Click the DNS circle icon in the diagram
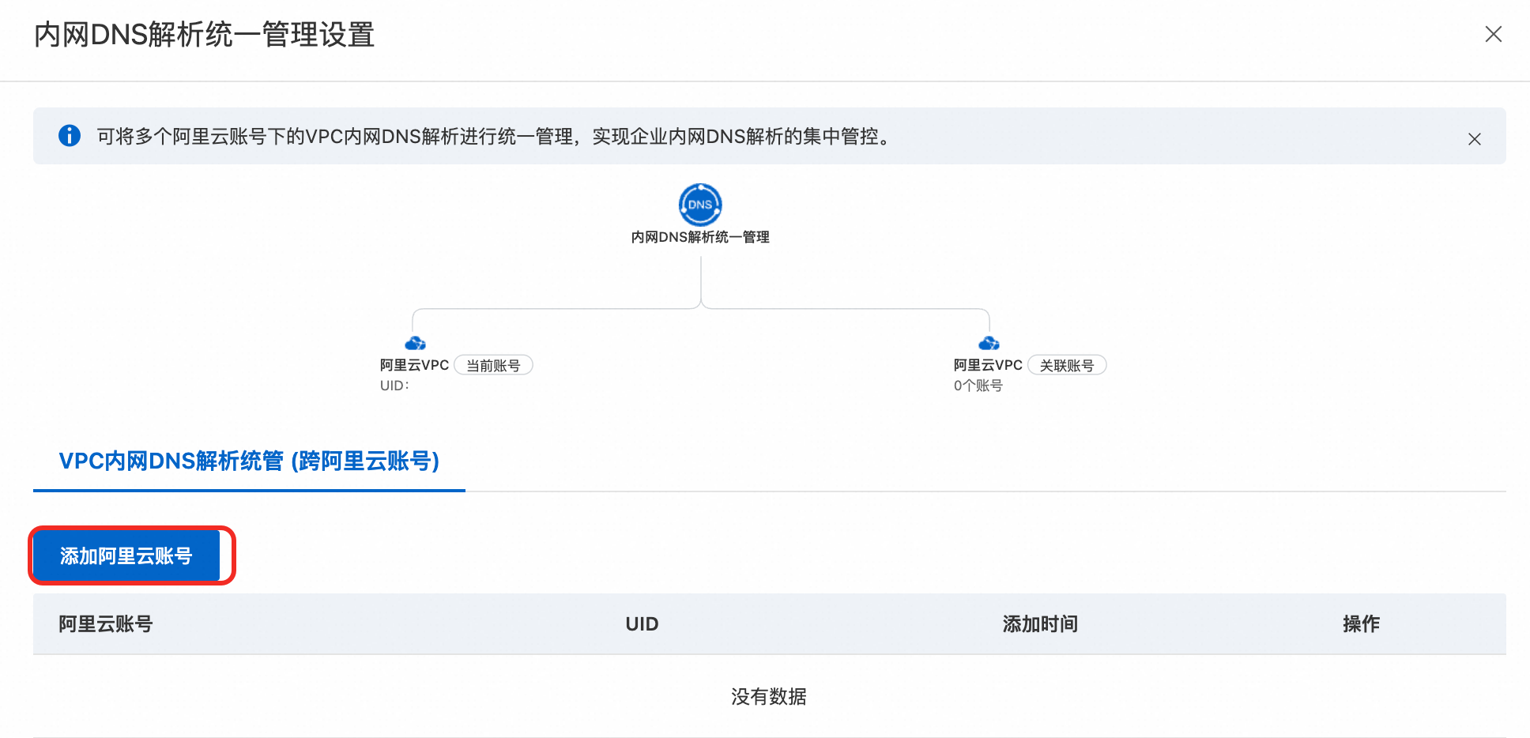This screenshot has height=738, width=1530. coord(700,205)
